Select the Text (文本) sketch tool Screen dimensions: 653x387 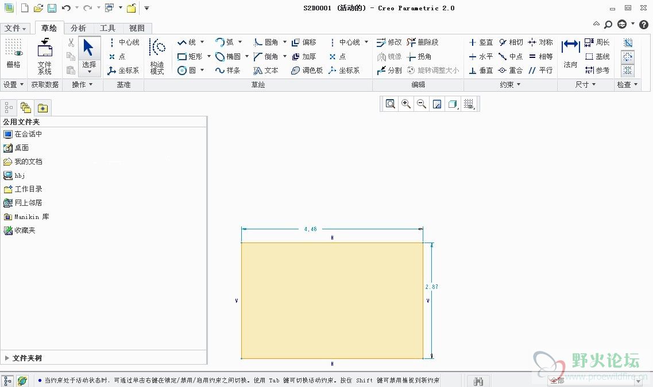(266, 71)
